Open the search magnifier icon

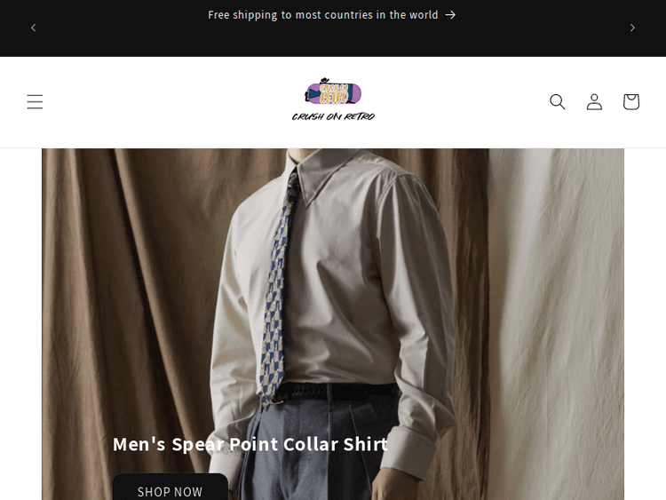(558, 102)
